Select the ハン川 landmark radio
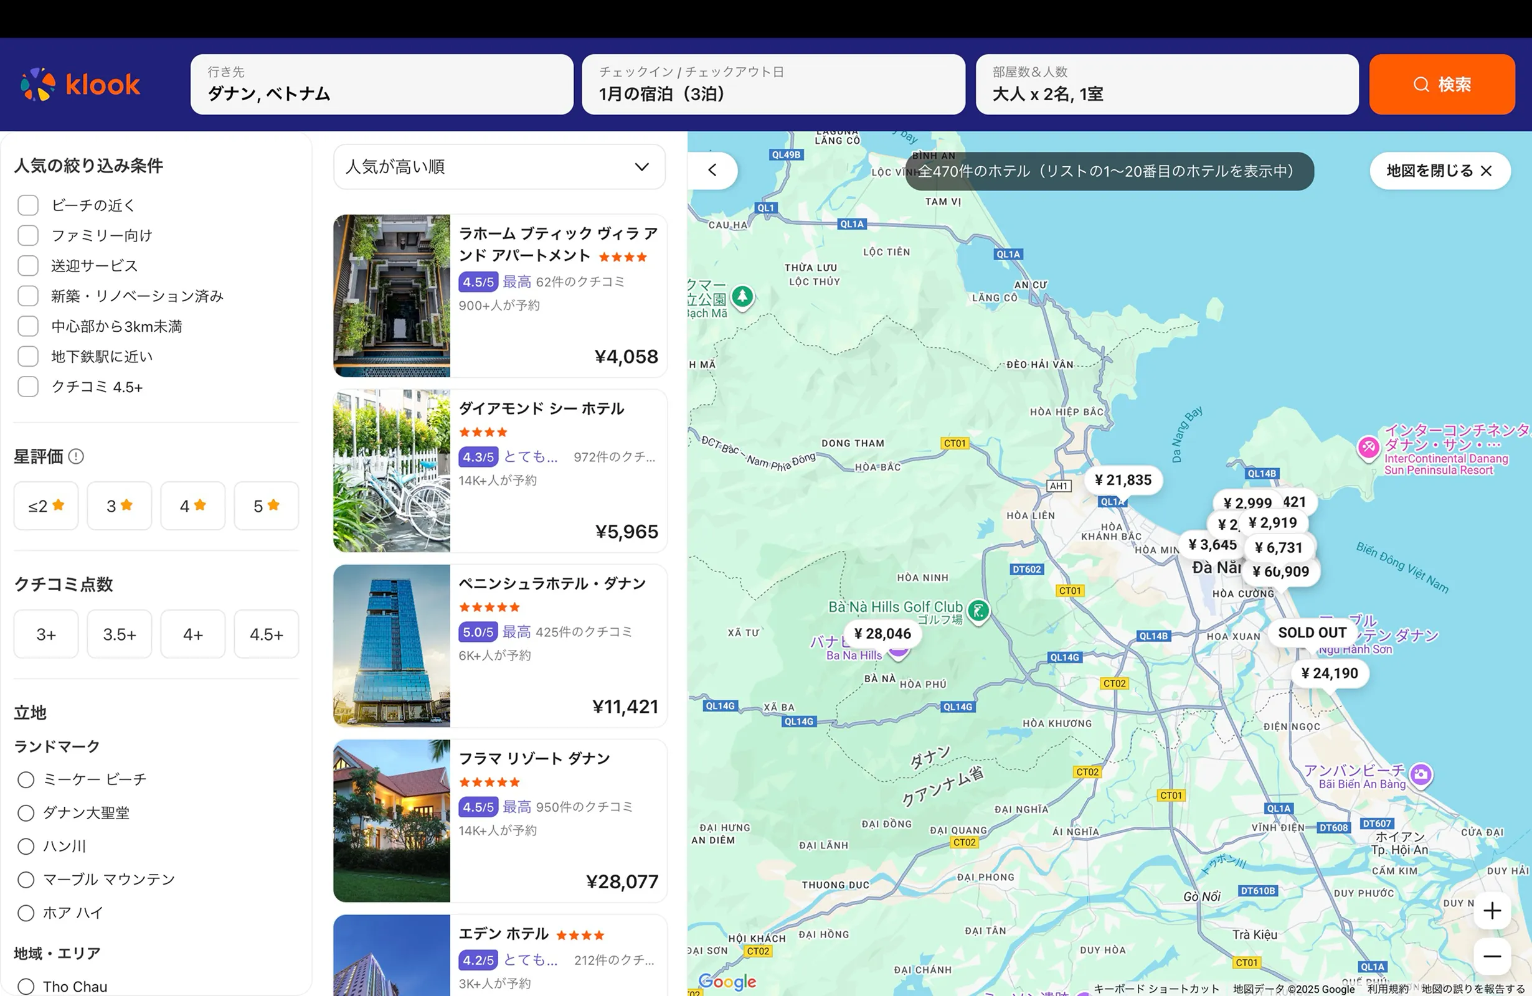 [x=26, y=847]
